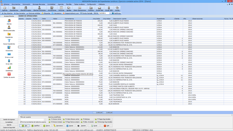Viewport: 233px width, 131px height.
Task: Click F2 Factura Compra button
Action: click(x=55, y=122)
